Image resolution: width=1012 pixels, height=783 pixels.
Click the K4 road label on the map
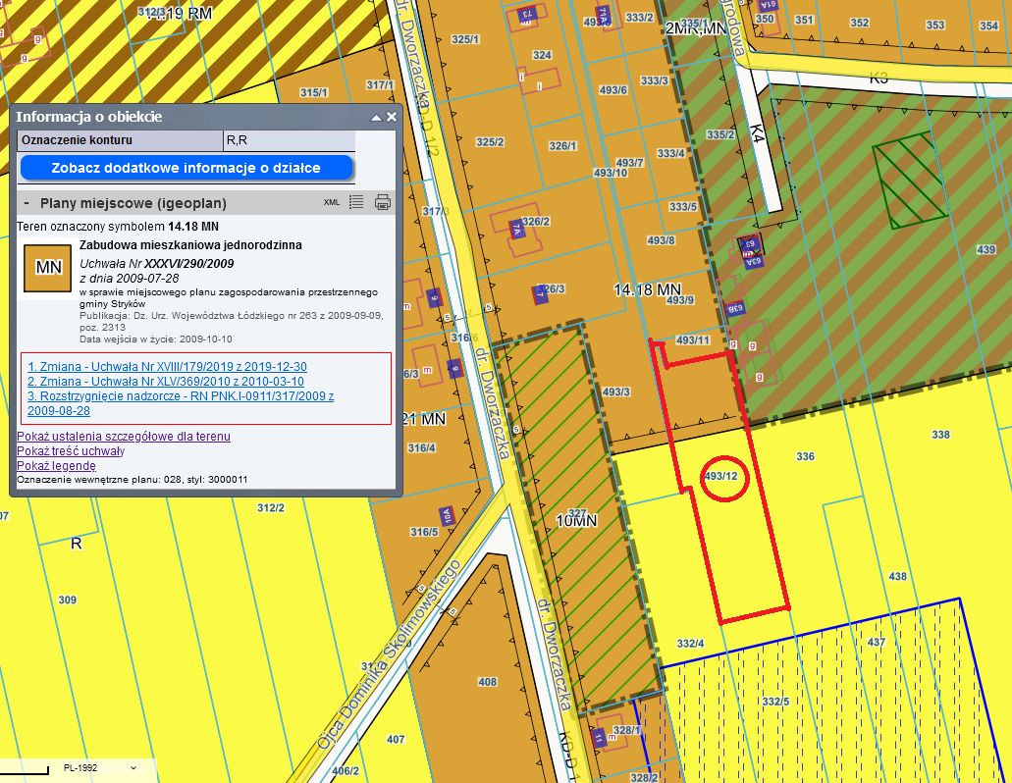[x=758, y=132]
